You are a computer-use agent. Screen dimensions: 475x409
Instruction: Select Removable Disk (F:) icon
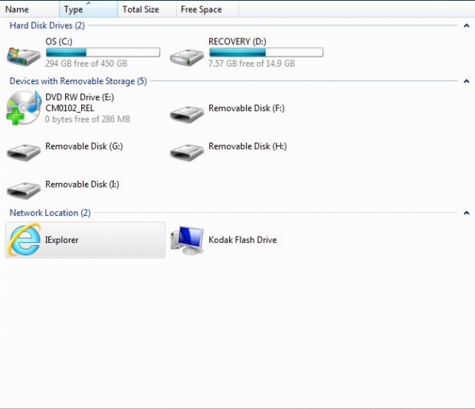pos(186,113)
